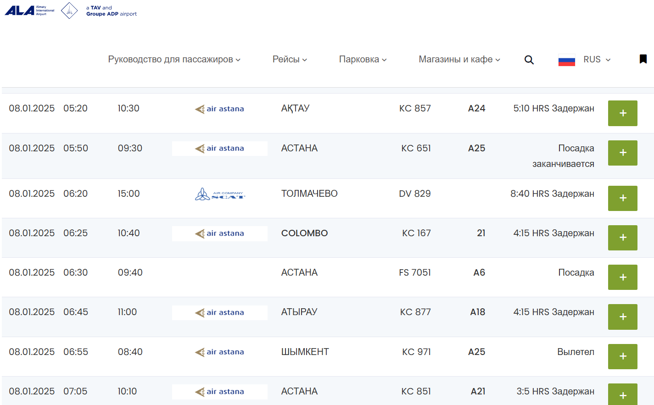Click the Russian flag icon
The height and width of the screenshot is (405, 654).
click(x=566, y=60)
